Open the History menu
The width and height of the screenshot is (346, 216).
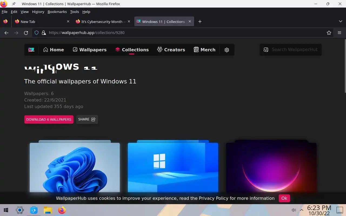point(38,12)
